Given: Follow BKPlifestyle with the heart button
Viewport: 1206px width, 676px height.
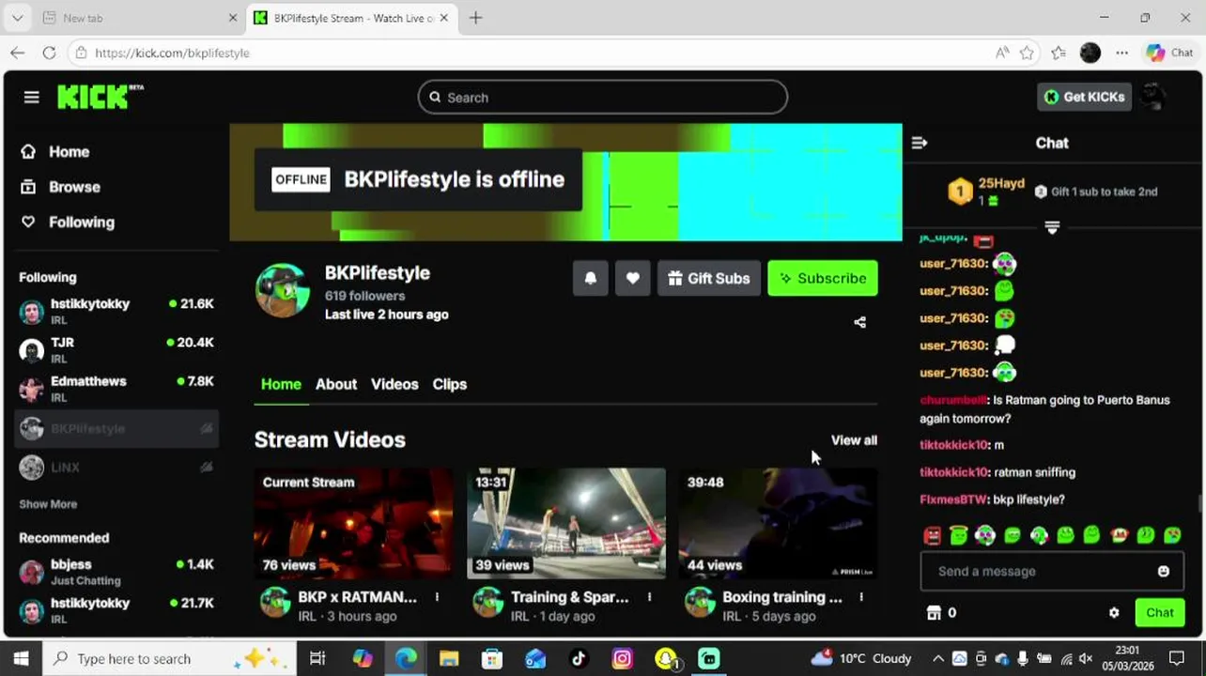Looking at the screenshot, I should pyautogui.click(x=632, y=278).
